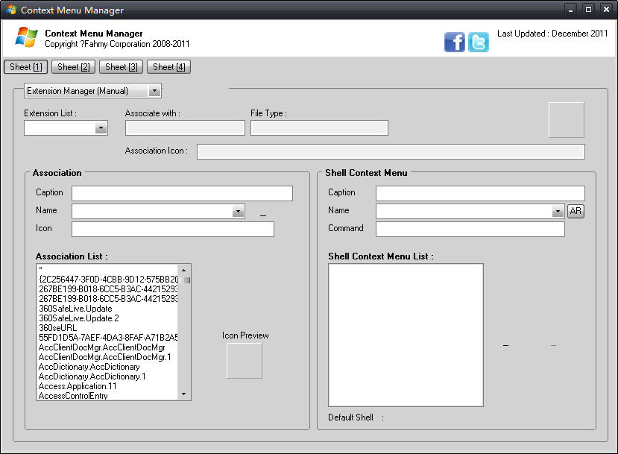The image size is (618, 454).
Task: Expand the Extension List dropdown
Action: 101,127
